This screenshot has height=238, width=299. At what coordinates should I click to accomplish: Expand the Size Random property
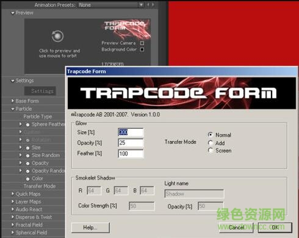point(20,155)
